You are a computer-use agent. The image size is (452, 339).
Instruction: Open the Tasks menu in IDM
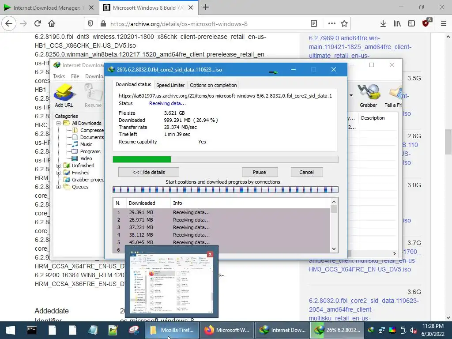coord(59,76)
